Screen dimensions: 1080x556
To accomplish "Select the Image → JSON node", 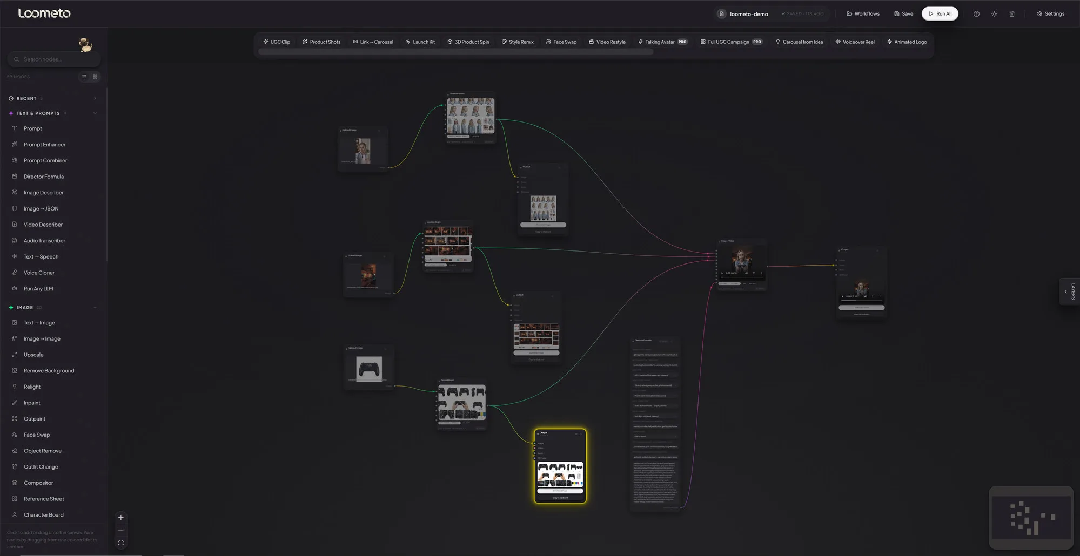I will [53, 208].
